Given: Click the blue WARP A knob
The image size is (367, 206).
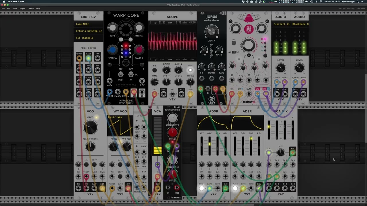Looking at the screenshot, I should (112, 50).
